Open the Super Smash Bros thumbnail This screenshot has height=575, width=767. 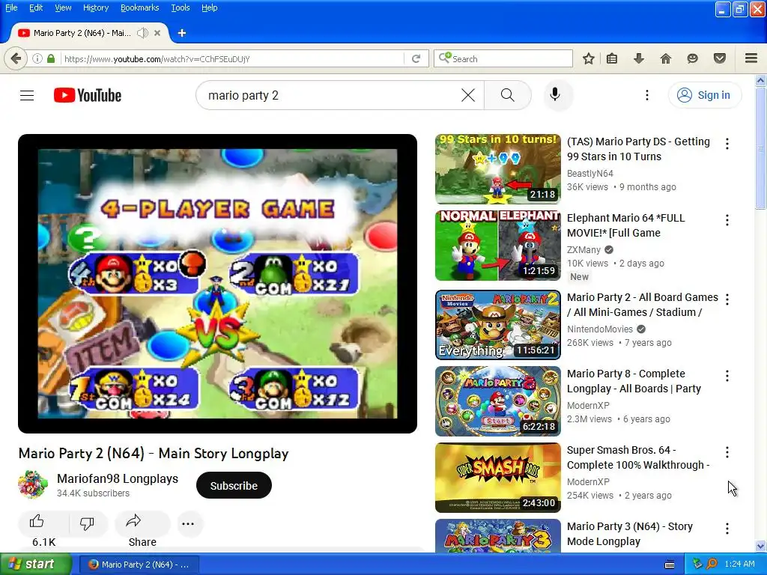click(498, 478)
